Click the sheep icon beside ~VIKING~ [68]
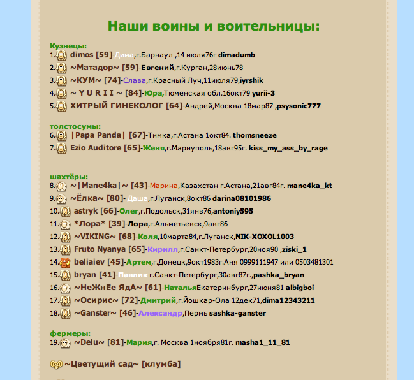 (65, 237)
